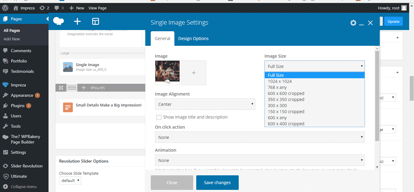Open the Image Size dropdown
Screen dimensions: 414x192
(x=315, y=66)
